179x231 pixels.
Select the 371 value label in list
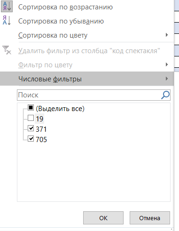(x=41, y=129)
